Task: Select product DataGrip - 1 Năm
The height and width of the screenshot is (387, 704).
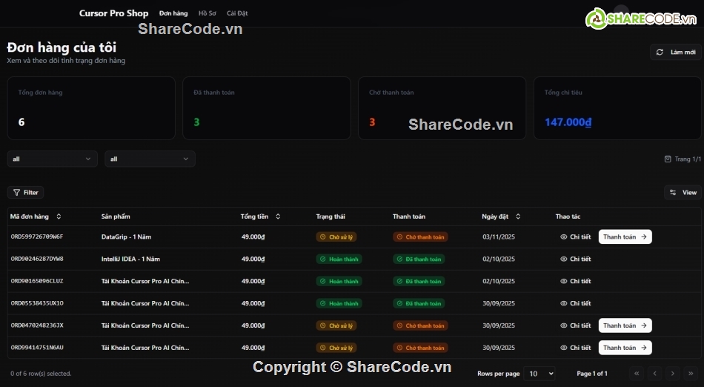Action: click(x=126, y=236)
